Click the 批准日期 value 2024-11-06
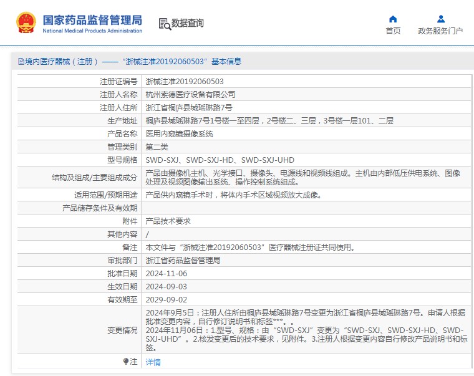Screen dimensions: 474x376 (x=167, y=274)
